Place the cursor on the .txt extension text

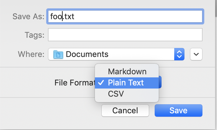69,16
